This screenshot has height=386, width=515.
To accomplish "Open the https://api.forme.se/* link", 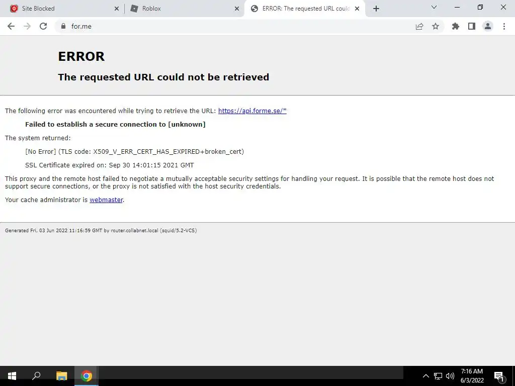I will (252, 111).
